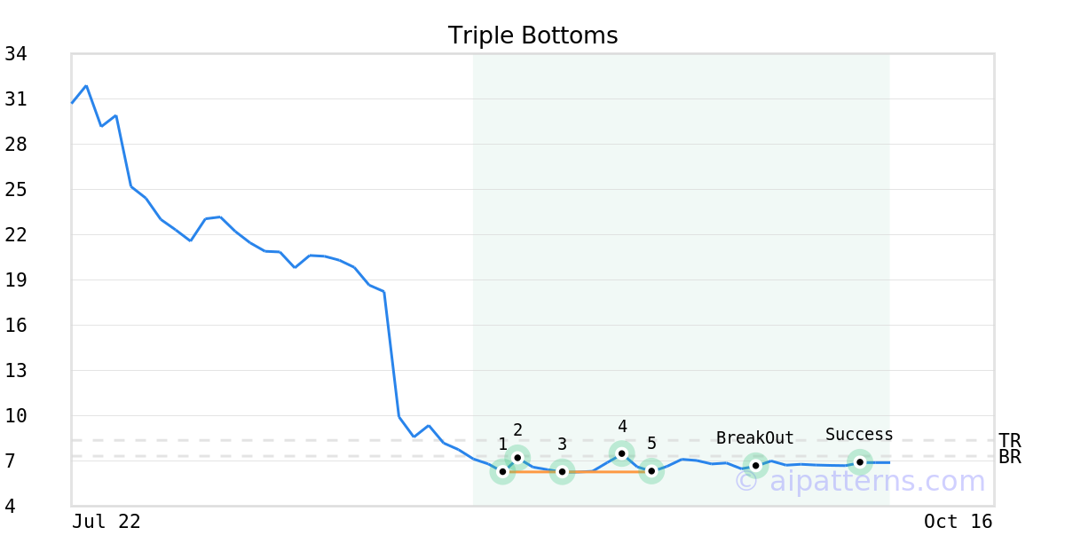Click the BreakOut point marker dot
The width and height of the screenshot is (1065, 559).
[x=755, y=465]
